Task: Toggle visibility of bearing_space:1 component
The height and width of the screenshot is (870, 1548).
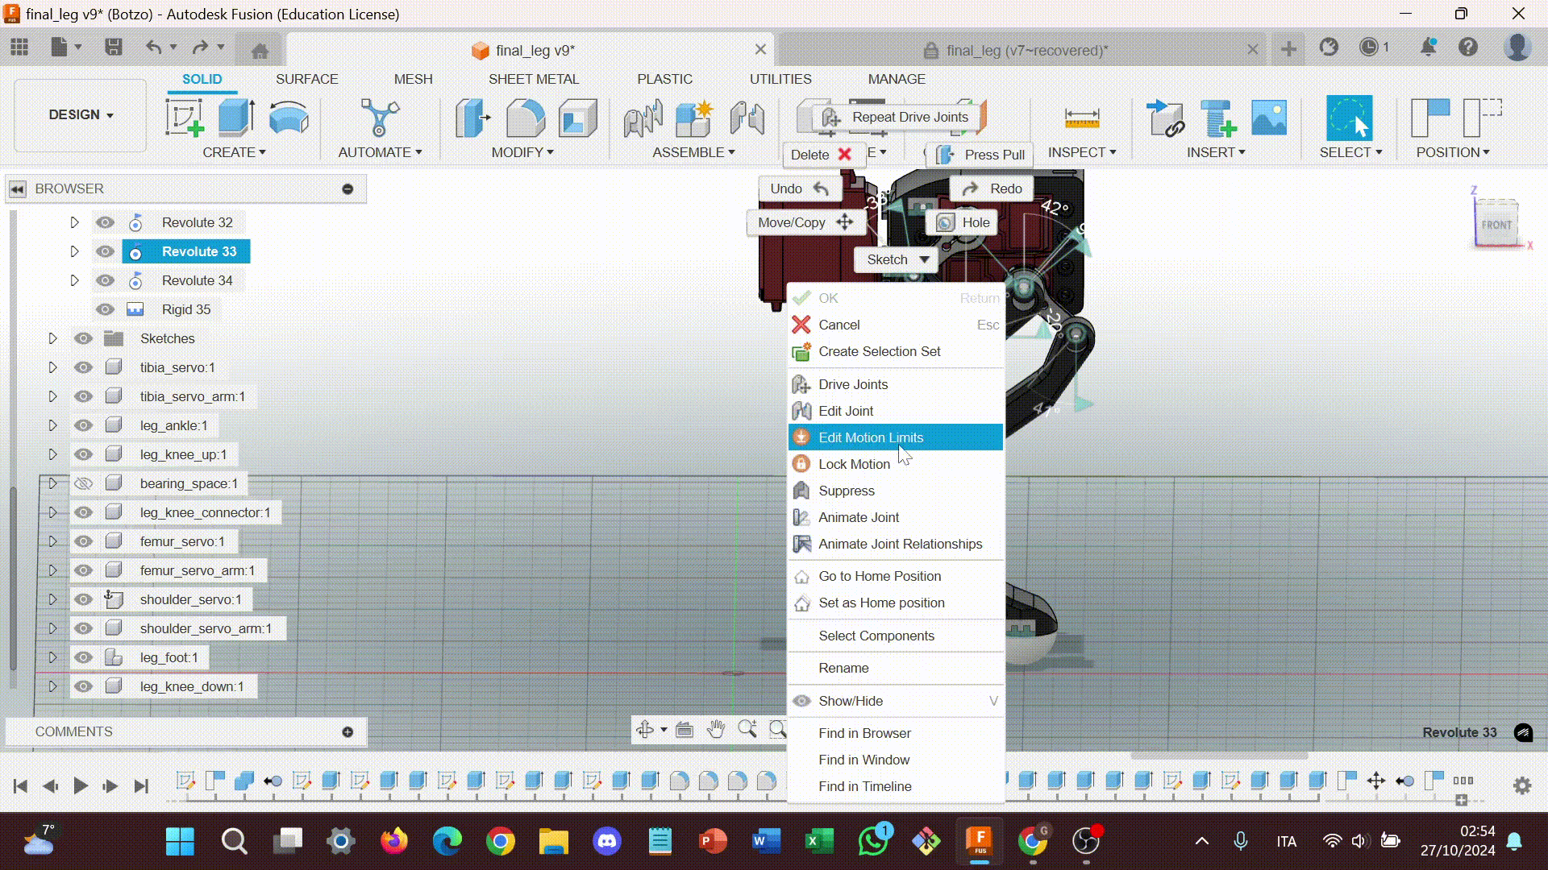Action: [83, 483]
